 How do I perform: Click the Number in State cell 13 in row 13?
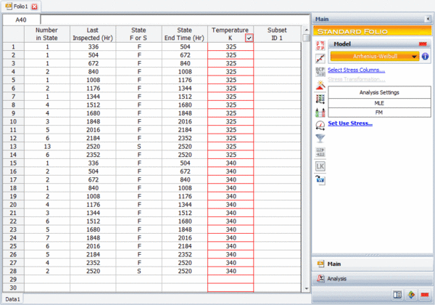[x=47, y=147]
